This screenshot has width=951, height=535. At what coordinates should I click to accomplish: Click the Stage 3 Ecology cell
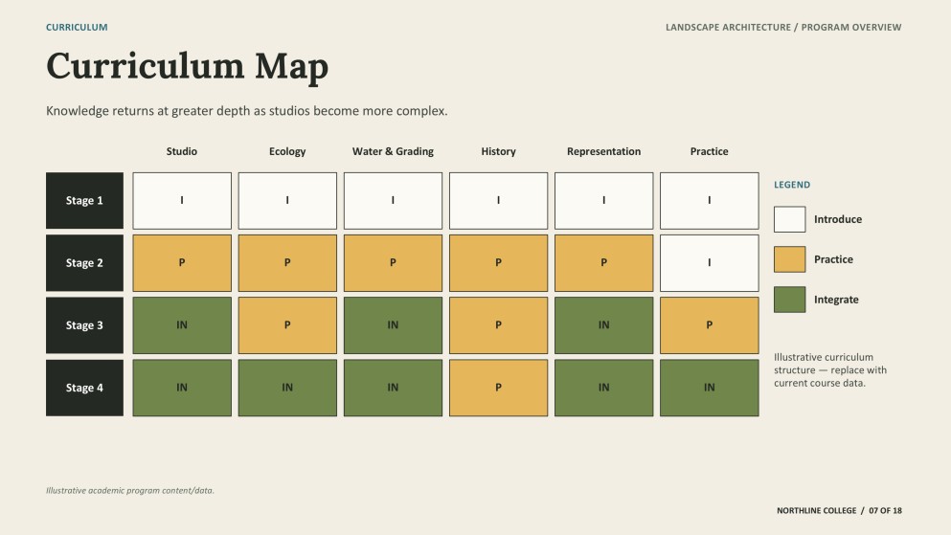[287, 325]
